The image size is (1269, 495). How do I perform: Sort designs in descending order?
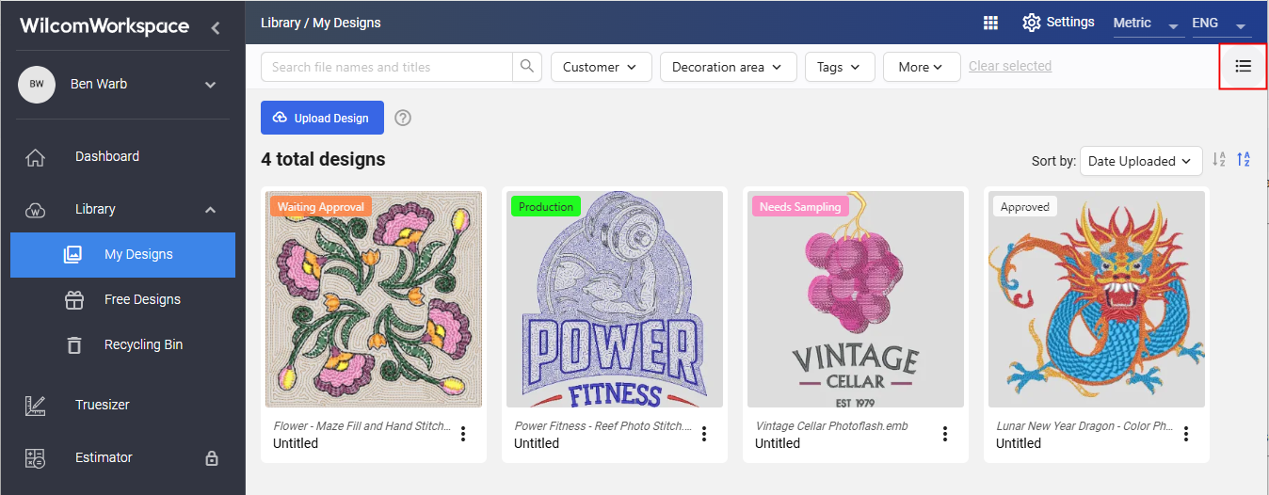[x=1244, y=160]
